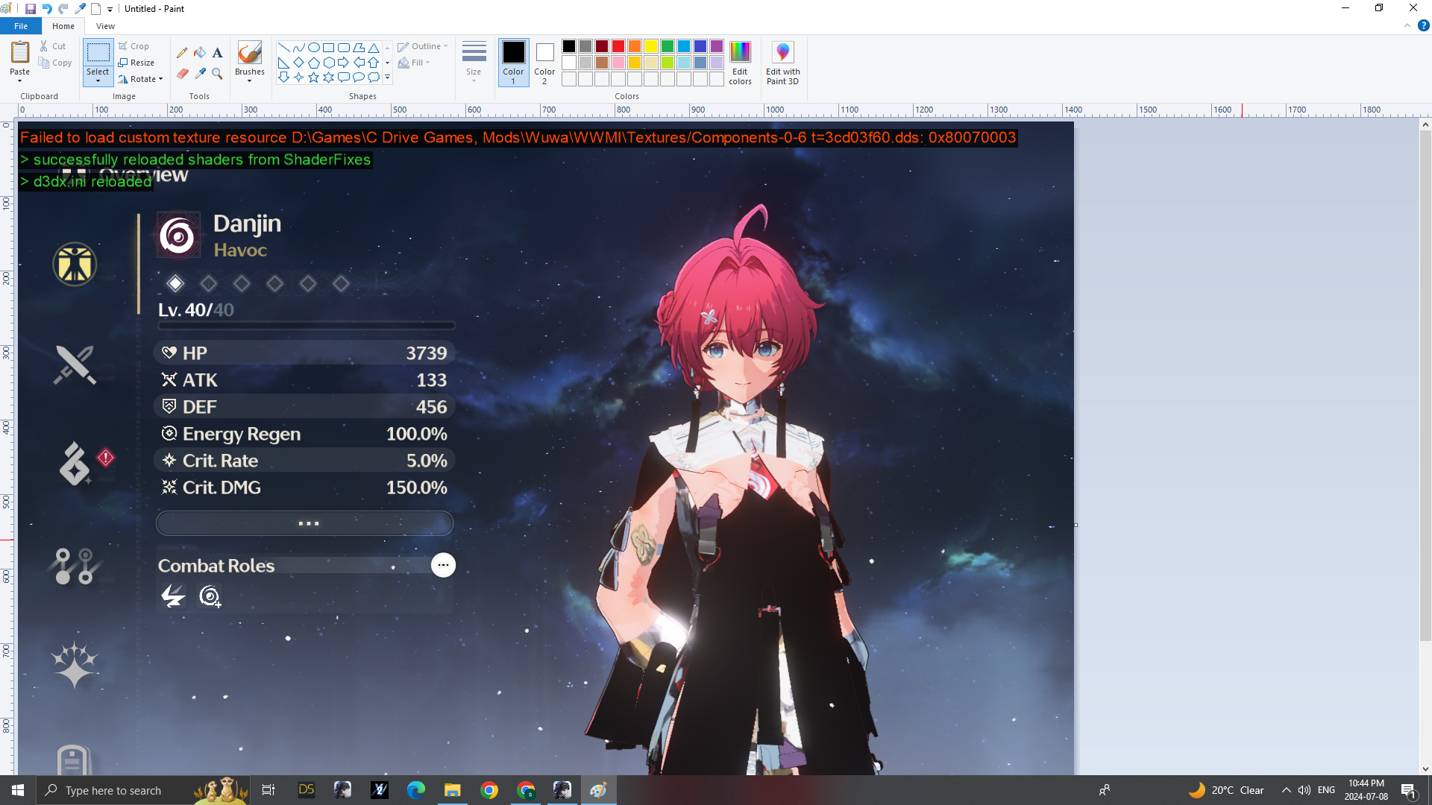The height and width of the screenshot is (805, 1432).
Task: Select the Pencil tool
Action: click(182, 52)
